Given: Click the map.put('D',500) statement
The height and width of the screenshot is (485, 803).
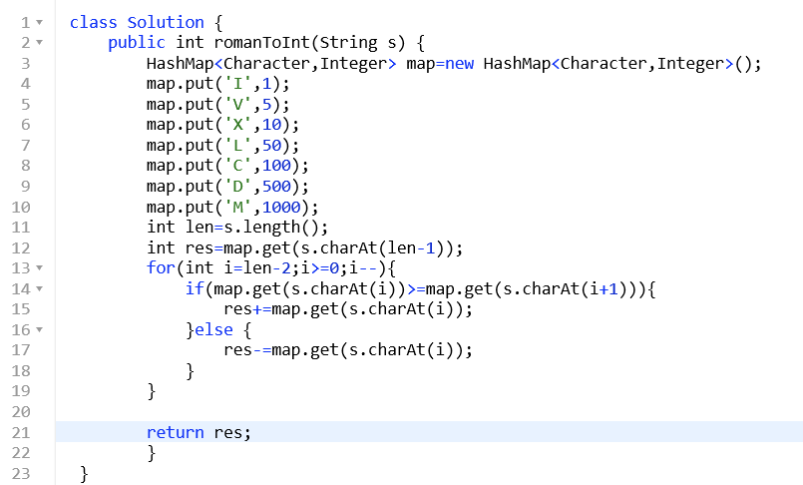Looking at the screenshot, I should pos(227,187).
